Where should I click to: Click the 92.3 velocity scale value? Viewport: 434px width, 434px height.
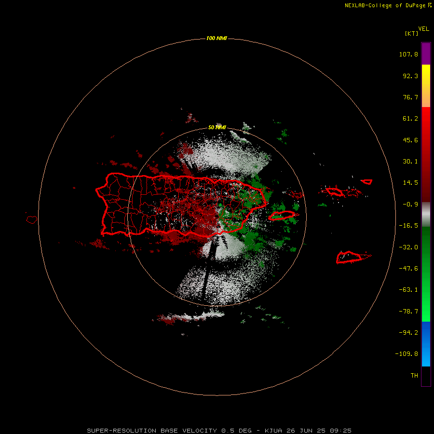coord(410,76)
